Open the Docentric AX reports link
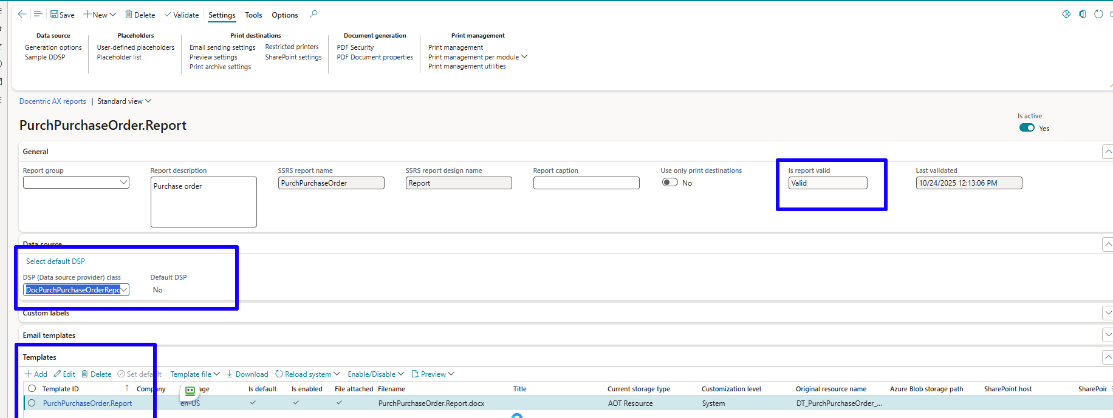Screen dimensions: 1113x418 coord(53,101)
